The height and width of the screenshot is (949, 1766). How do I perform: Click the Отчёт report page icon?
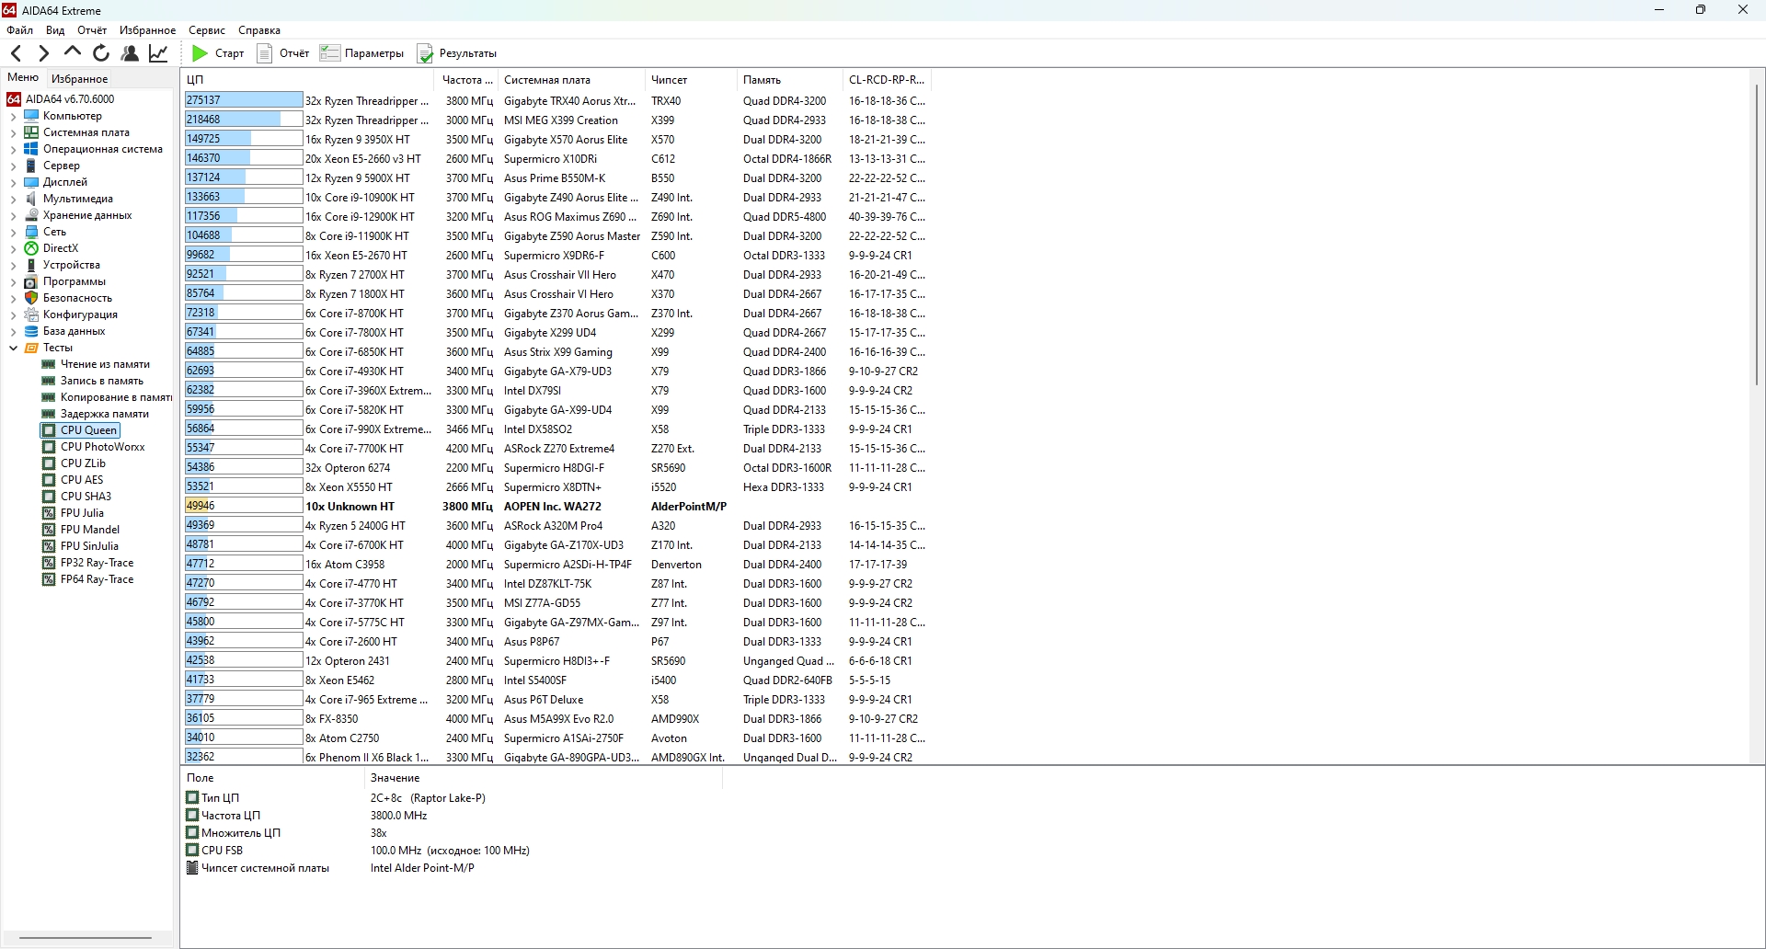pos(265,53)
